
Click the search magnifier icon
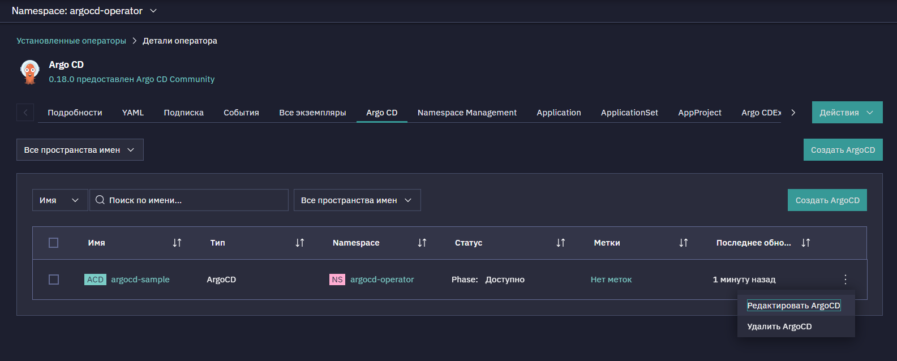pos(100,200)
